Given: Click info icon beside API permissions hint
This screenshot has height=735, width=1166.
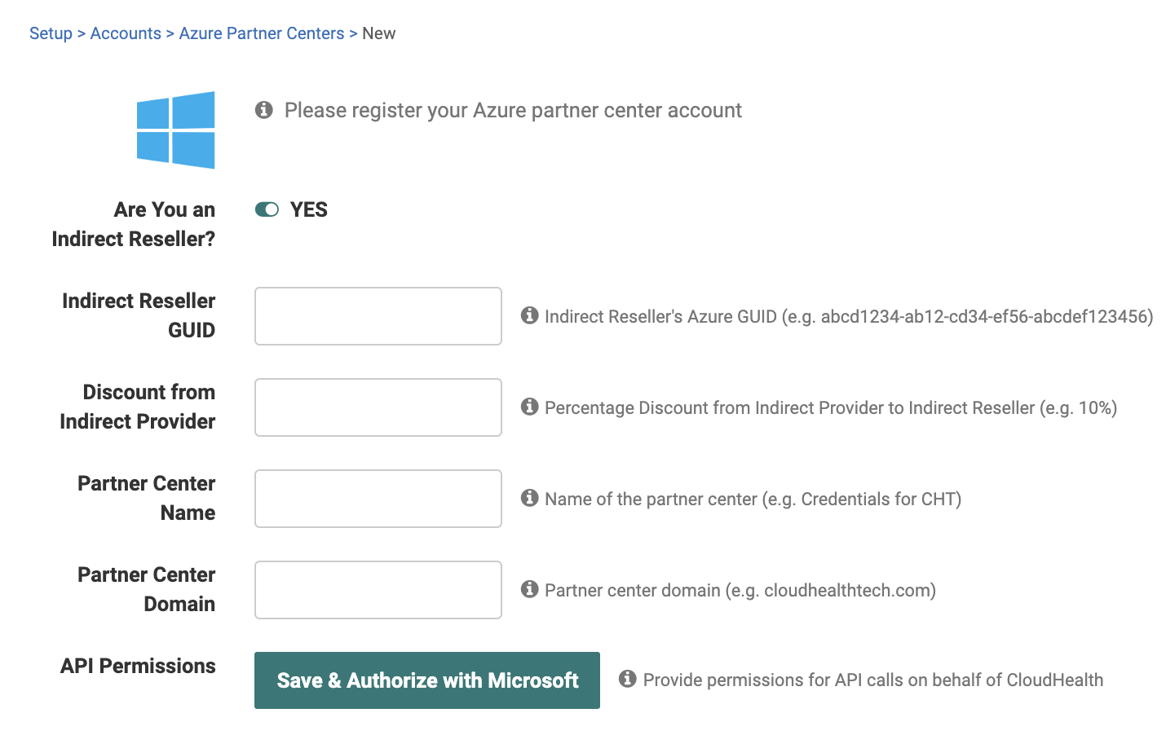Looking at the screenshot, I should (627, 678).
